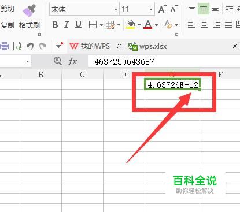
Task: Select column B header
Action: [40, 75]
